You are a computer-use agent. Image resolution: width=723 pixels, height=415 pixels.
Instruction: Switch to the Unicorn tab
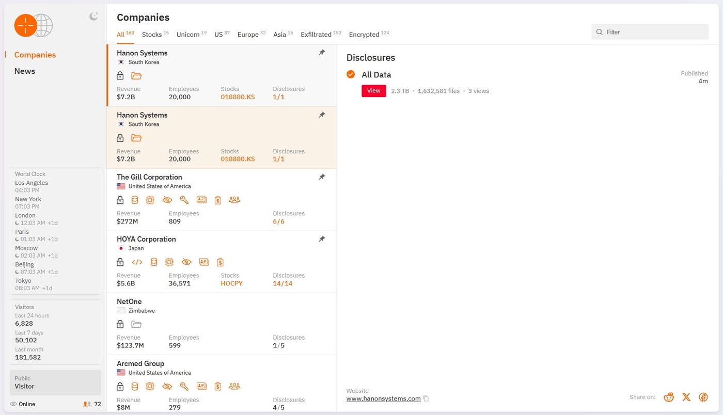click(192, 34)
